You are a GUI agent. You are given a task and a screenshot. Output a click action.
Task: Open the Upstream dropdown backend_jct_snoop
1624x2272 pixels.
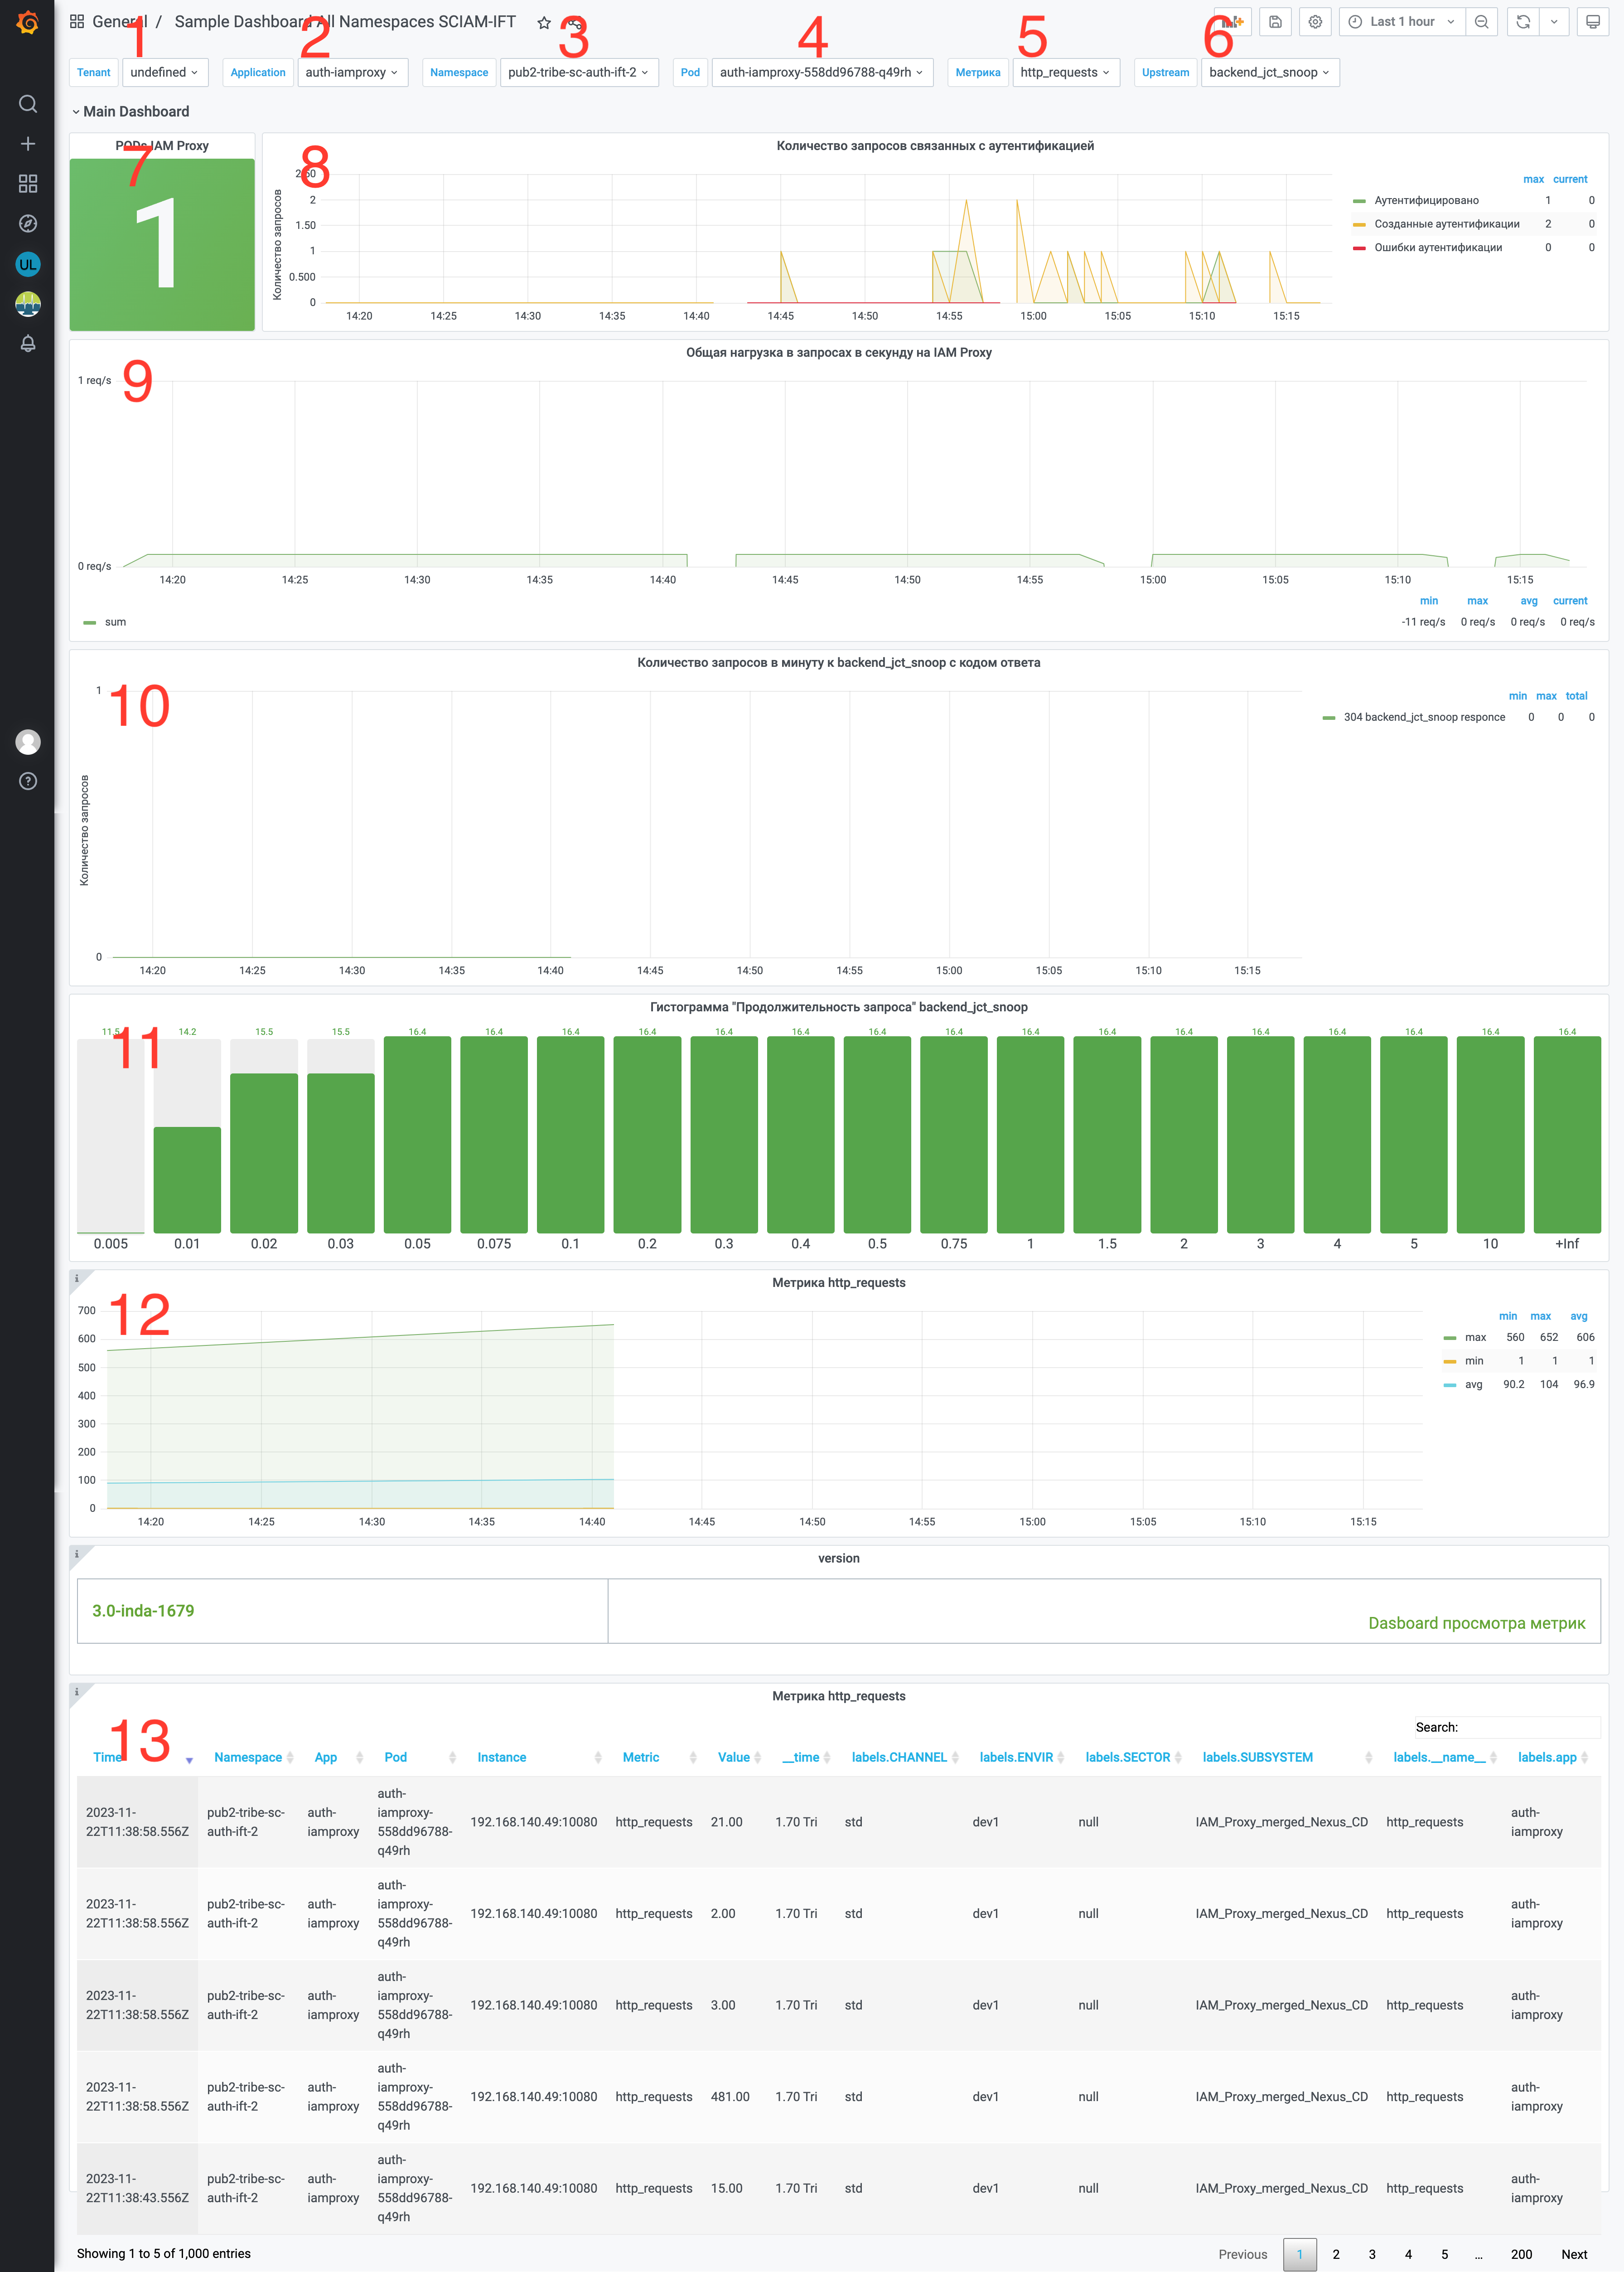1270,72
